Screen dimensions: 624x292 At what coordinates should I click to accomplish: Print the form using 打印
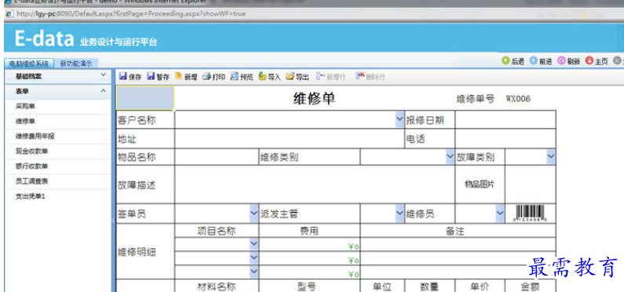(213, 77)
